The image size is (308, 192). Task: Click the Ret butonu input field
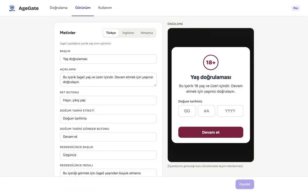pos(108,100)
